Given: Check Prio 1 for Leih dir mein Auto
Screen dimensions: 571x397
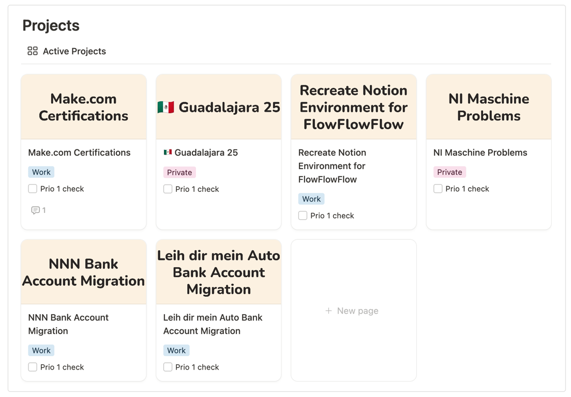Looking at the screenshot, I should click(x=168, y=367).
